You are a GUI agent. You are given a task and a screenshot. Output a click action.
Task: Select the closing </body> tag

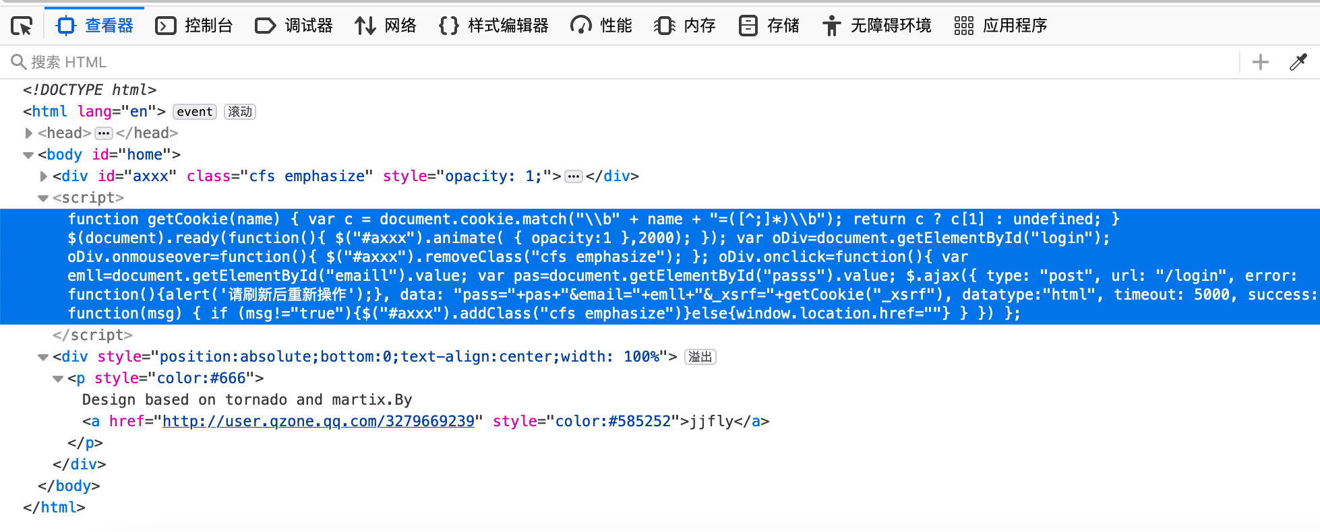[69, 486]
